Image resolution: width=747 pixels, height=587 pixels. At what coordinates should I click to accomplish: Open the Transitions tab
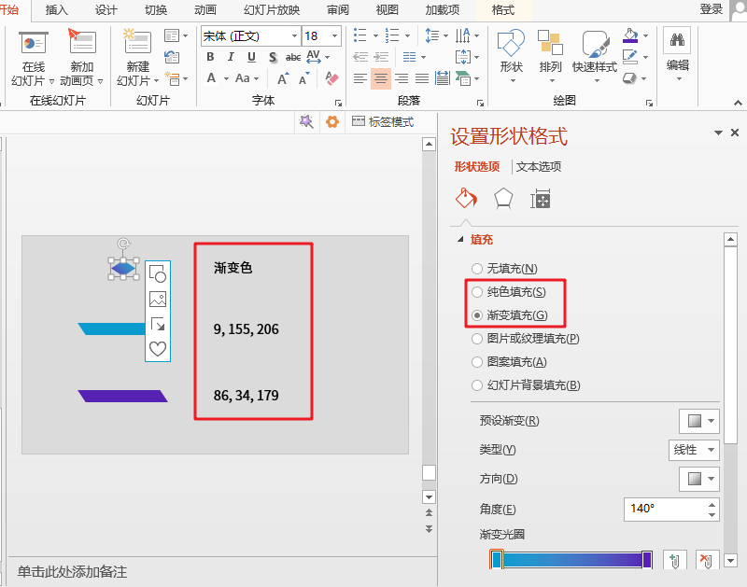(155, 9)
